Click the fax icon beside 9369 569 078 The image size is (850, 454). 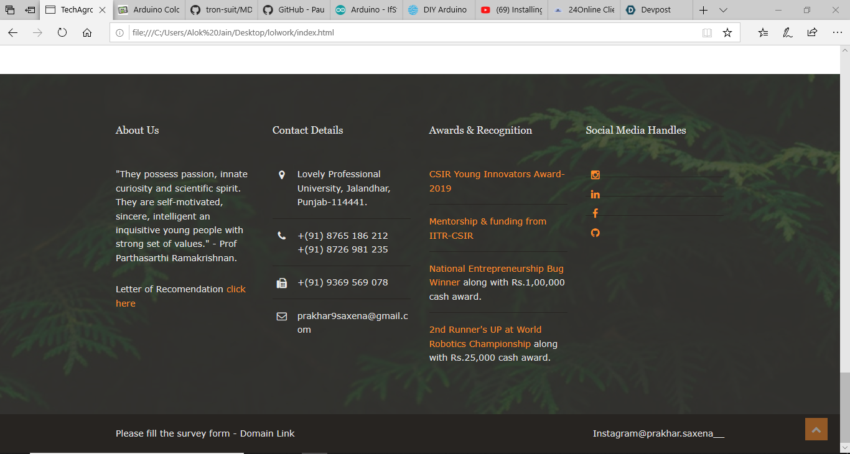tap(281, 283)
